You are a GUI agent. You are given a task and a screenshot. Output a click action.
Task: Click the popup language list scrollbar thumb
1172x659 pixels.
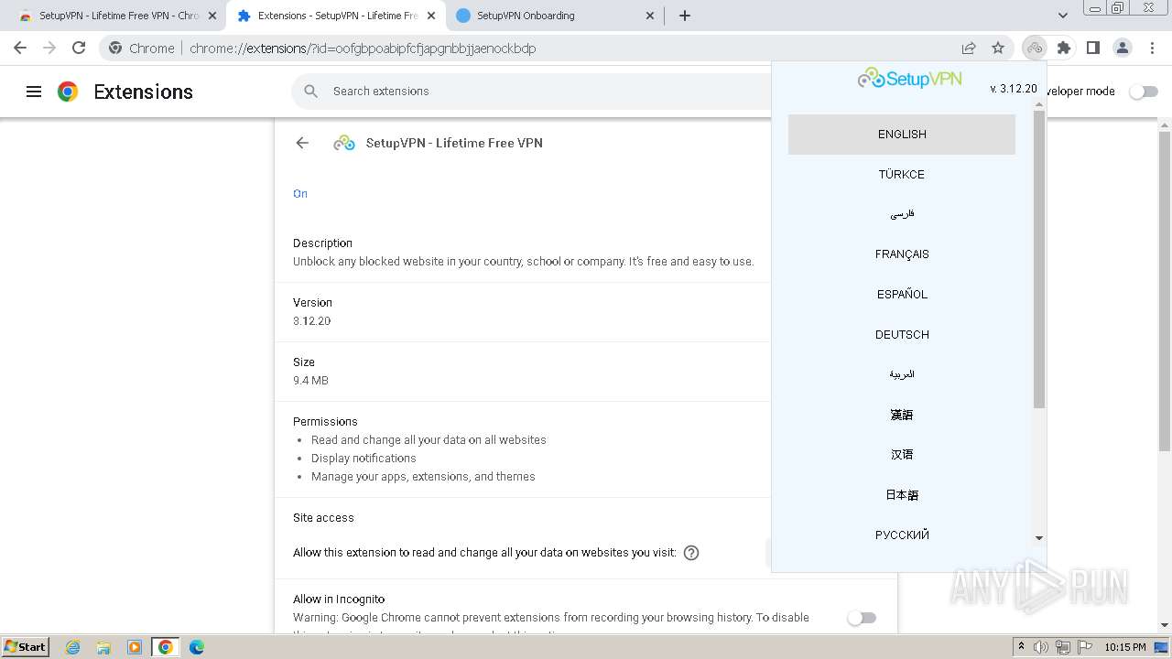[1039, 259]
